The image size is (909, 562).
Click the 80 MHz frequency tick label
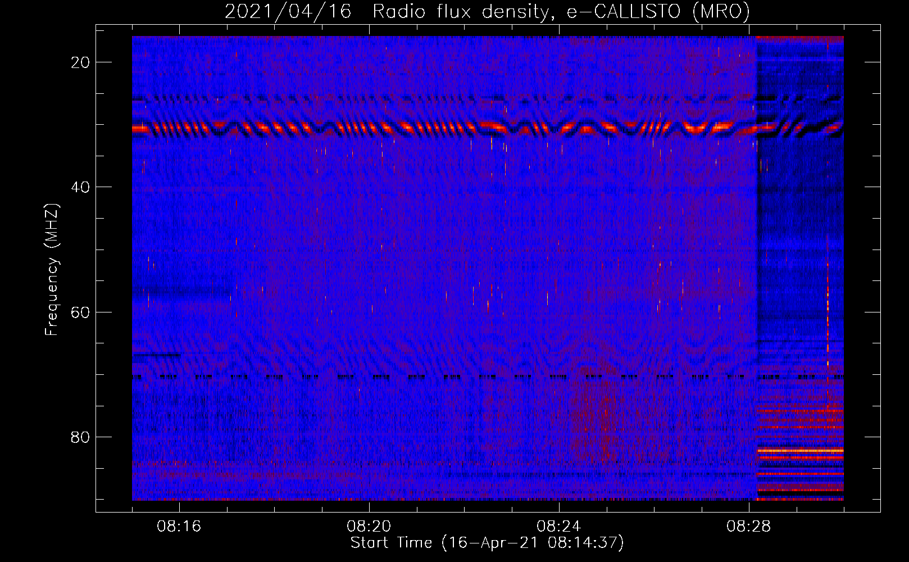[80, 437]
